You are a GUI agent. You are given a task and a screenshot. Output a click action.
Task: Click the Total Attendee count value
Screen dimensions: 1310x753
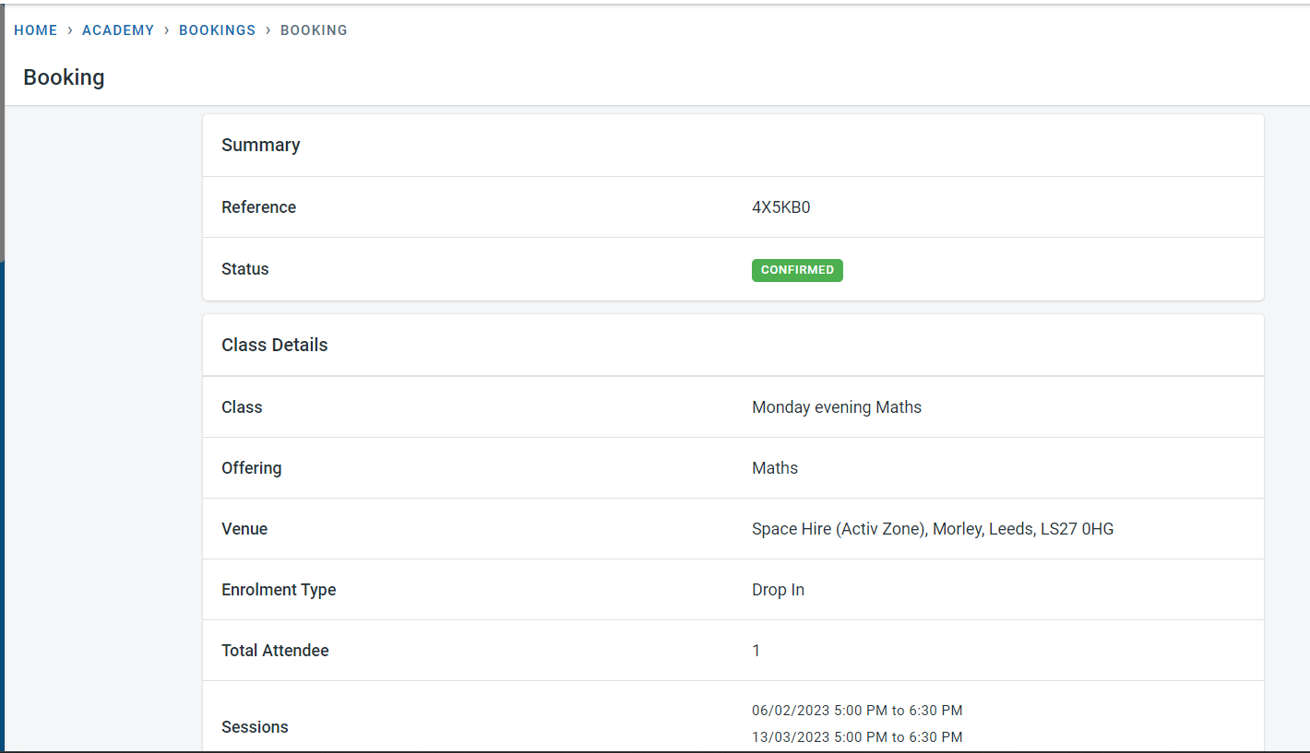[756, 651]
